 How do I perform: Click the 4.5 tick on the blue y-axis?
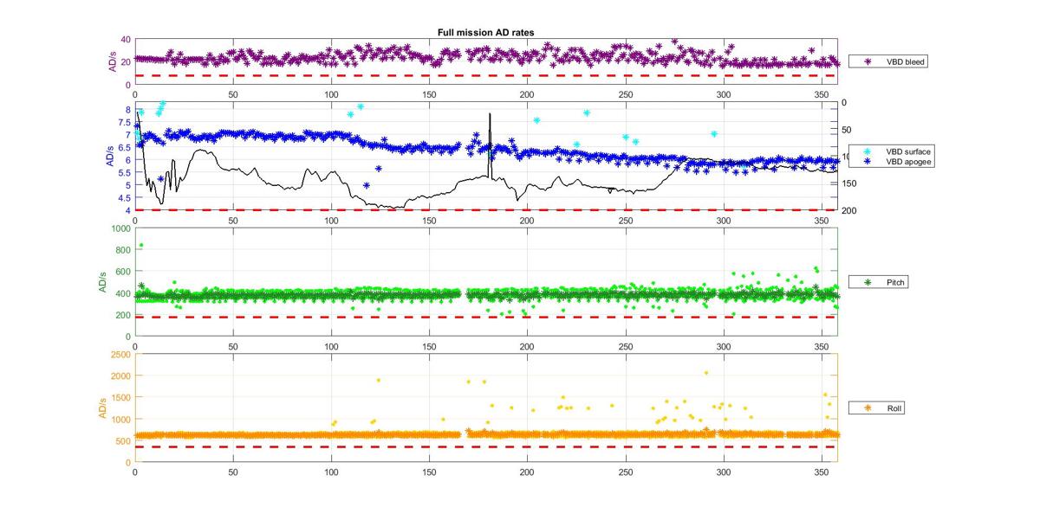tap(126, 197)
